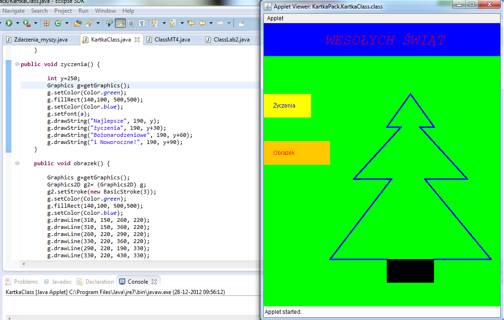The width and height of the screenshot is (504, 320).
Task: Click the Back navigation arrow
Action: coord(202,23)
